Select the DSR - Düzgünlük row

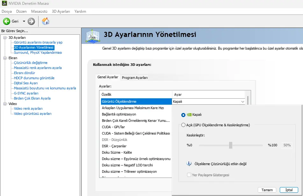(136, 140)
